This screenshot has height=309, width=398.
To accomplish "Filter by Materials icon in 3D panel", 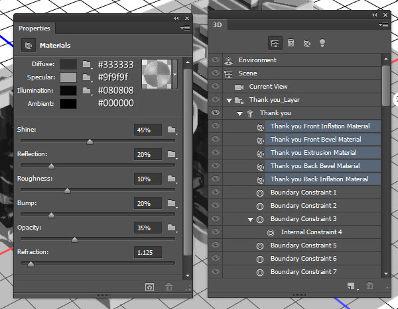I will point(307,43).
